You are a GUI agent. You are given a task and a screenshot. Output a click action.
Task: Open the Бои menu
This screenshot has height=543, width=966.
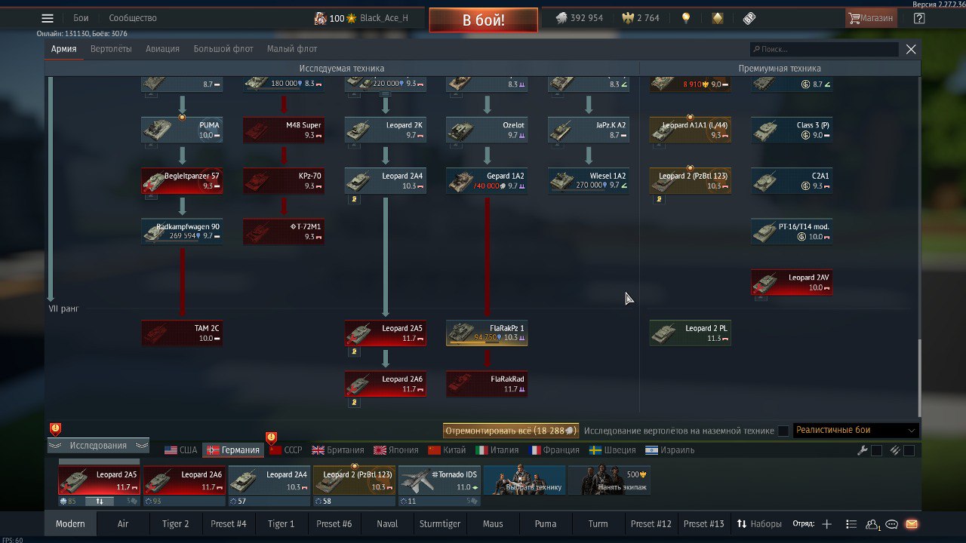coord(81,18)
